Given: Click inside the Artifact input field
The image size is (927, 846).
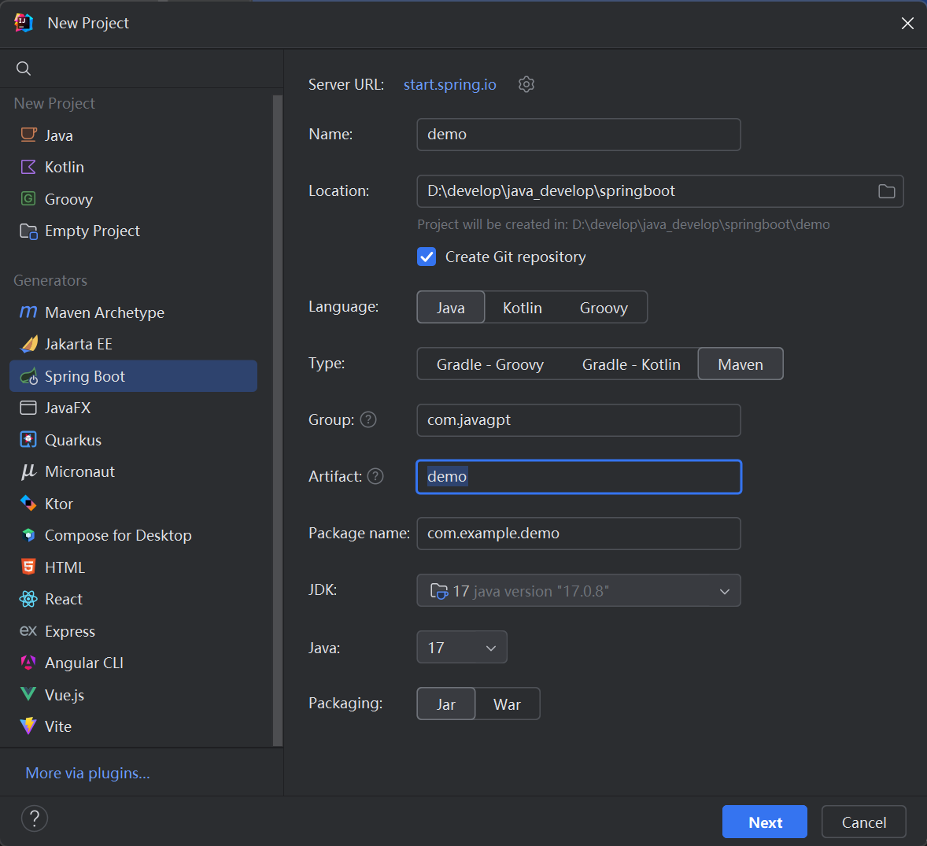Looking at the screenshot, I should [x=578, y=476].
